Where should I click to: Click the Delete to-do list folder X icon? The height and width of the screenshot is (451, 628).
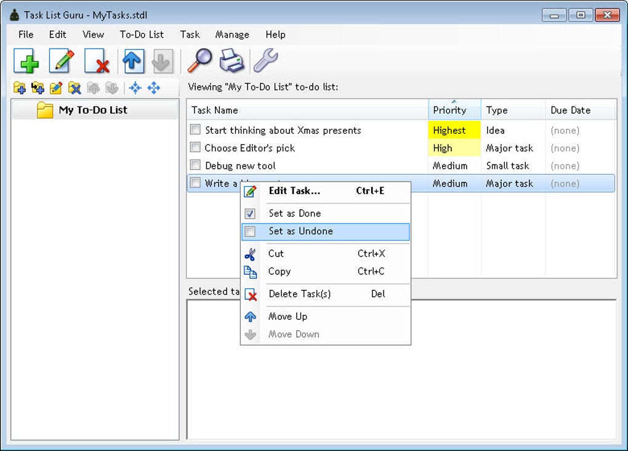click(x=74, y=87)
